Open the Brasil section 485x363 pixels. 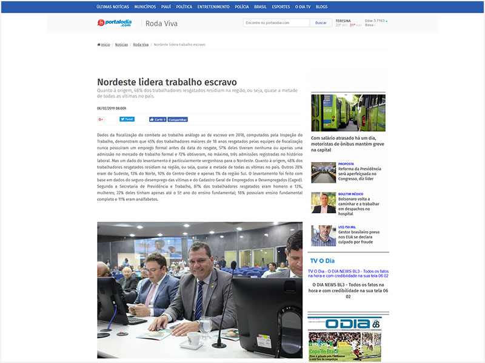coord(260,7)
